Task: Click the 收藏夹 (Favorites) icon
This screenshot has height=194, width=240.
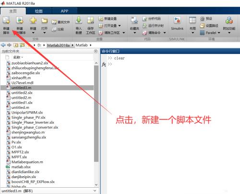Action: (134, 20)
